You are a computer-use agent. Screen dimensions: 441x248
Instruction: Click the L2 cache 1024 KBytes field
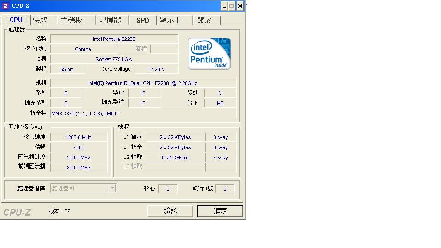tap(175, 158)
